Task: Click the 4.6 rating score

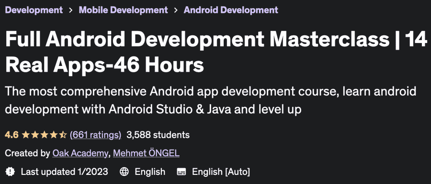Action: (11, 135)
